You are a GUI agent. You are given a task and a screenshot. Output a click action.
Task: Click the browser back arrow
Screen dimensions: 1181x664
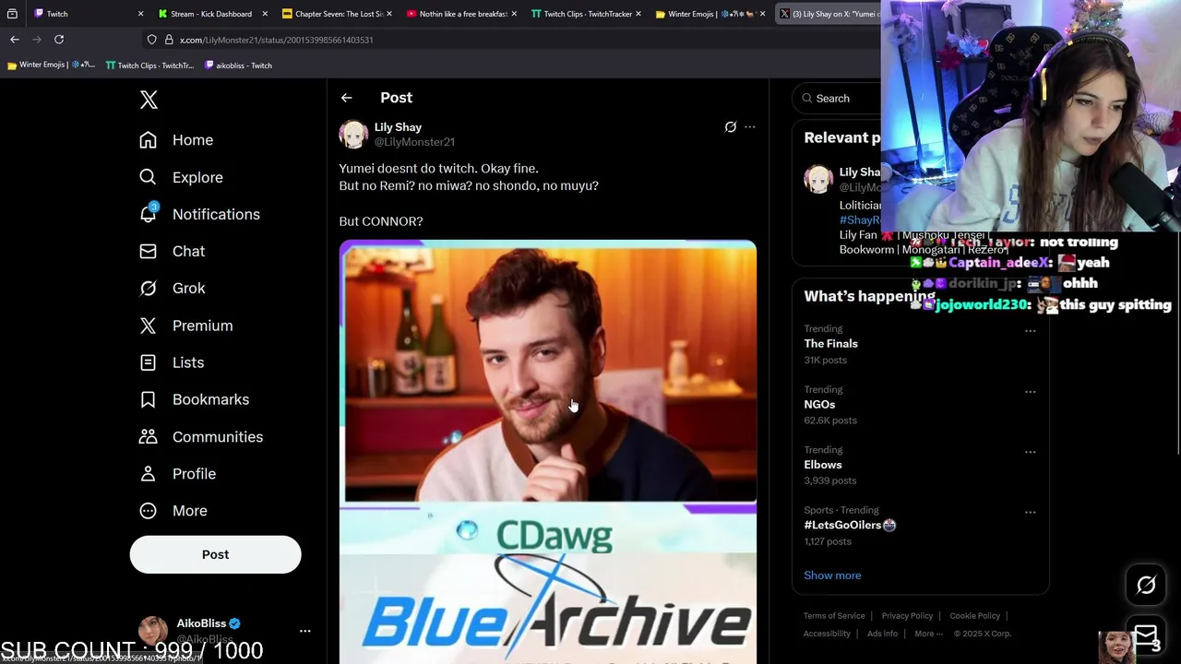15,40
